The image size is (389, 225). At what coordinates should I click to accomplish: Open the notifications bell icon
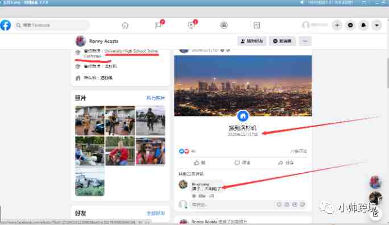(x=363, y=25)
